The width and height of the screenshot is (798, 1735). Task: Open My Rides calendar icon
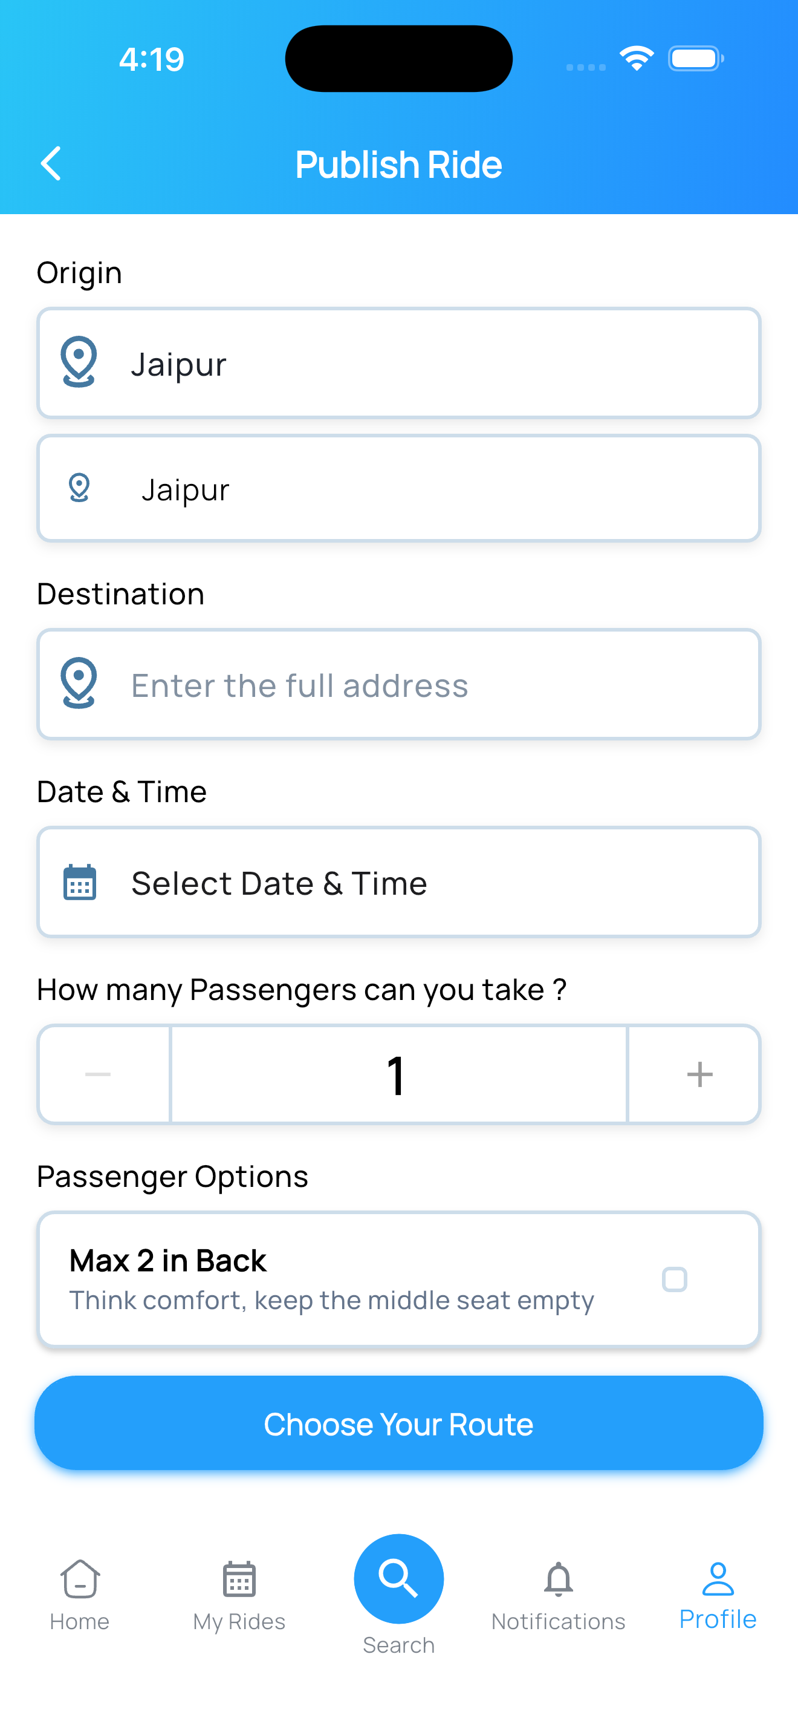(x=239, y=1580)
